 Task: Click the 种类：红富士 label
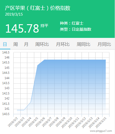(x=72, y=23)
